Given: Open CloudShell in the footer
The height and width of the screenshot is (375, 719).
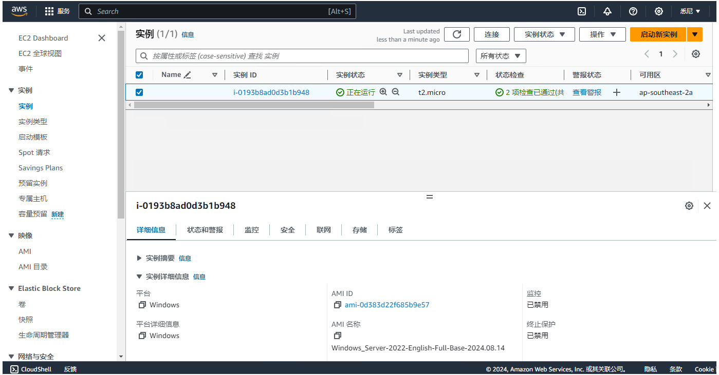Looking at the screenshot, I should [31, 369].
